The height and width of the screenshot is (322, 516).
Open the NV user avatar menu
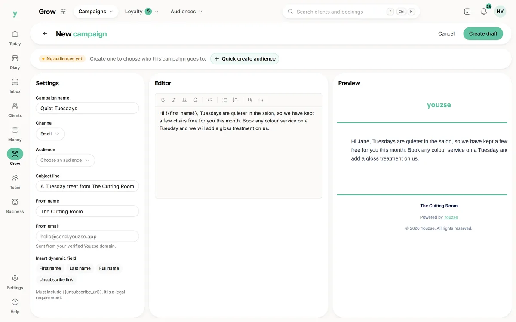tap(500, 12)
